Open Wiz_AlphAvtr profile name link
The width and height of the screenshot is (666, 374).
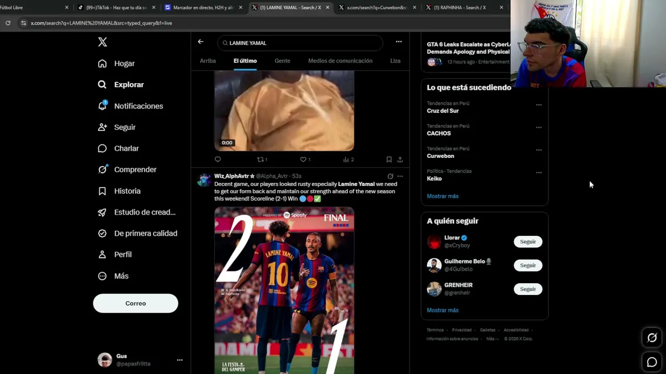232,176
